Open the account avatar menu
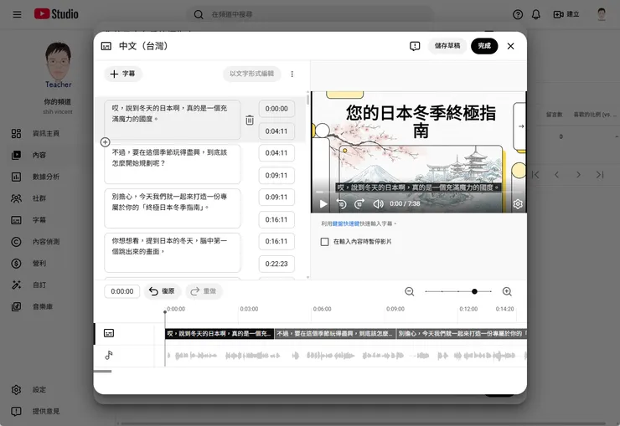Viewport: 620px width, 426px height. click(x=602, y=14)
